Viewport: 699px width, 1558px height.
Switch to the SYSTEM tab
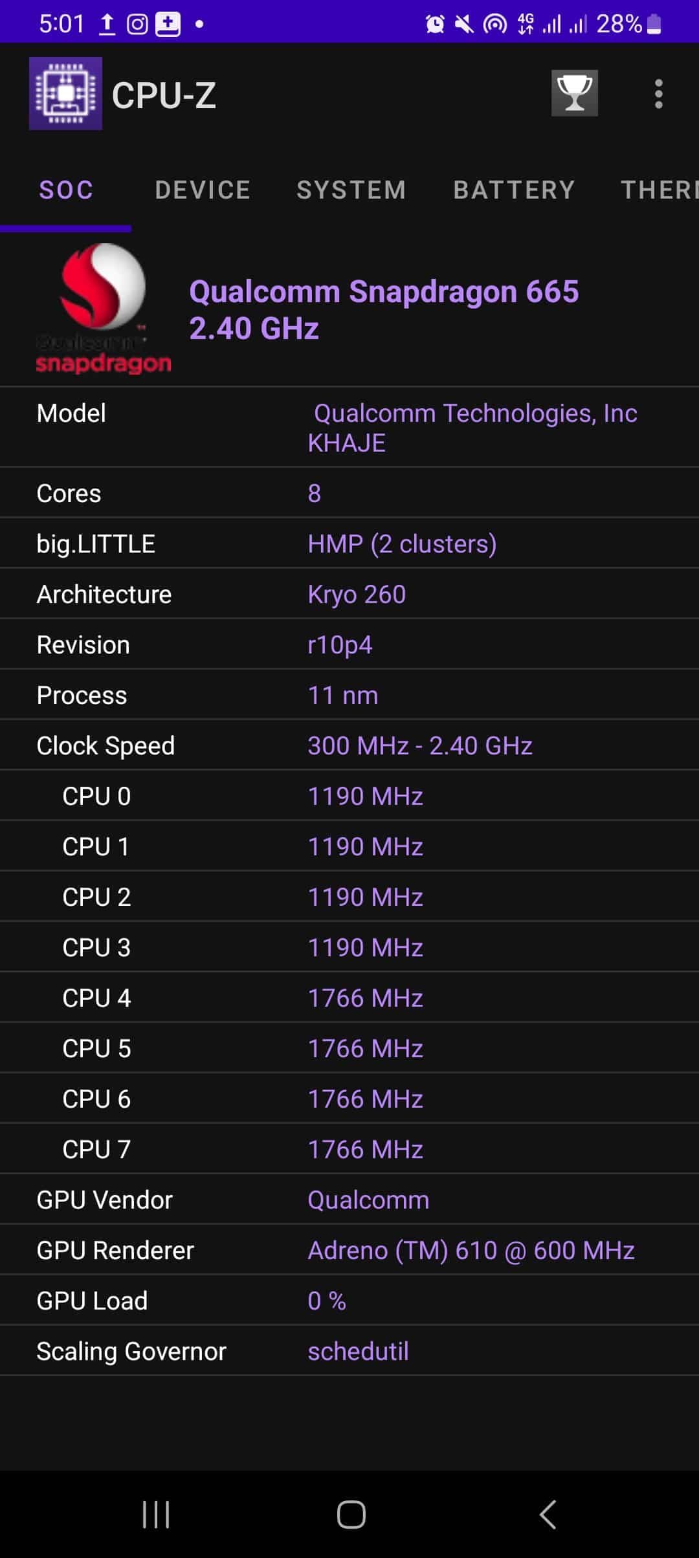[x=351, y=190]
